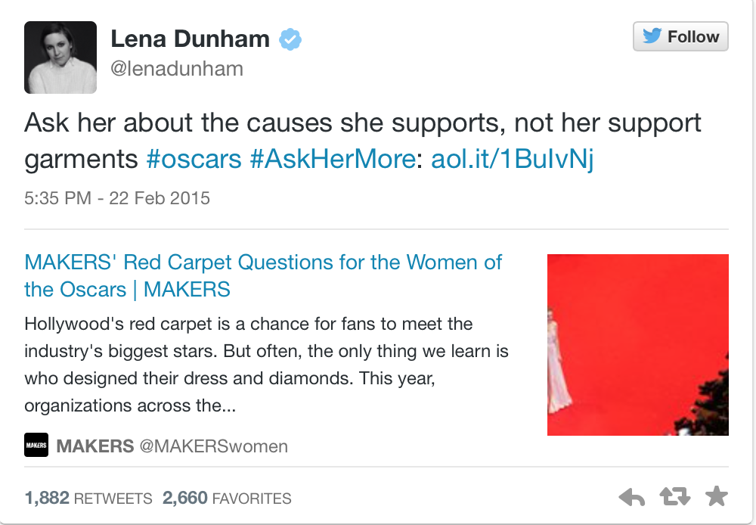
Task: Favorite the tweet with star icon
Action: pos(716,496)
